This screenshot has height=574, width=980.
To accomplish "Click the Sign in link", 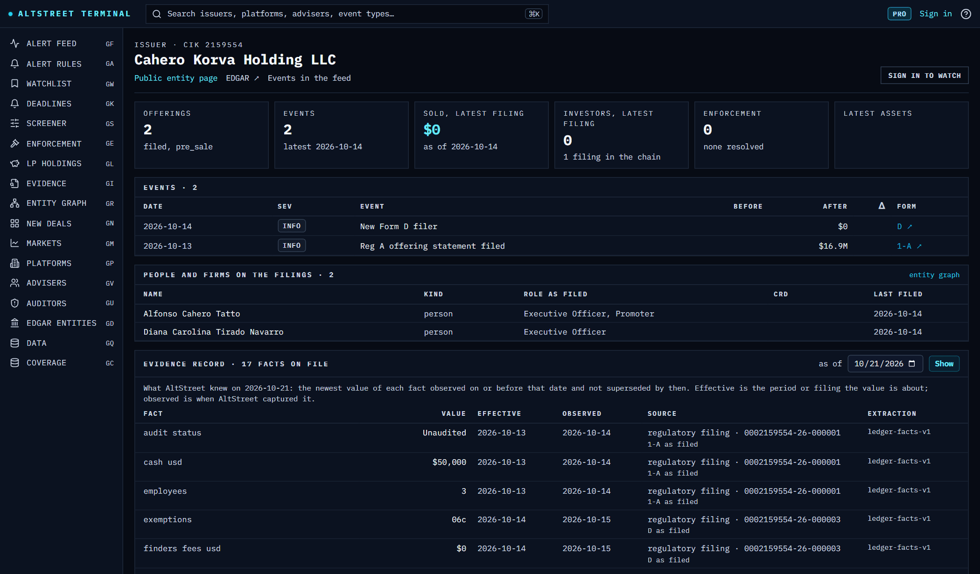I will pos(936,14).
